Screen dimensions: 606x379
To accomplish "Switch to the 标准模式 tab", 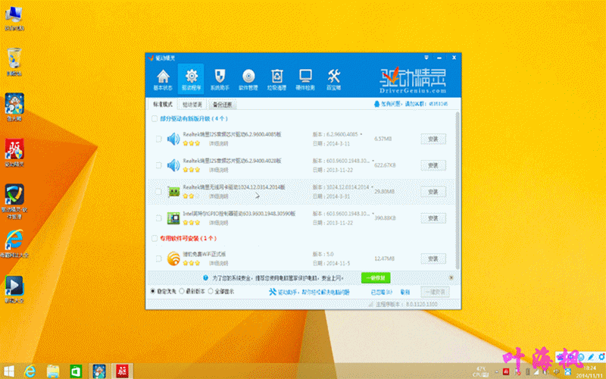I will (163, 105).
